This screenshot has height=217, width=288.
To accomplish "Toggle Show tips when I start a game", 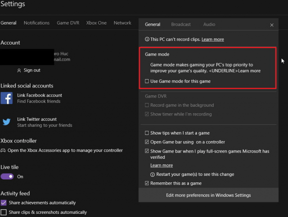I will [x=147, y=133].
